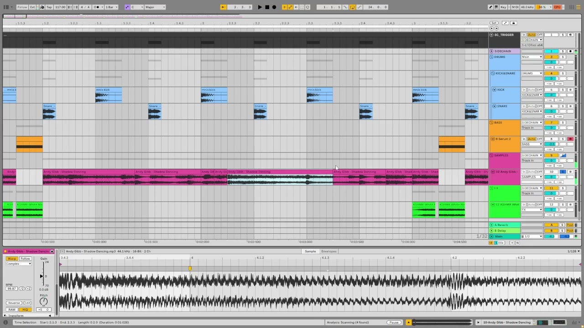The height and width of the screenshot is (328, 584).
Task: Unfold the BASS group track
Action: pyautogui.click(x=491, y=123)
